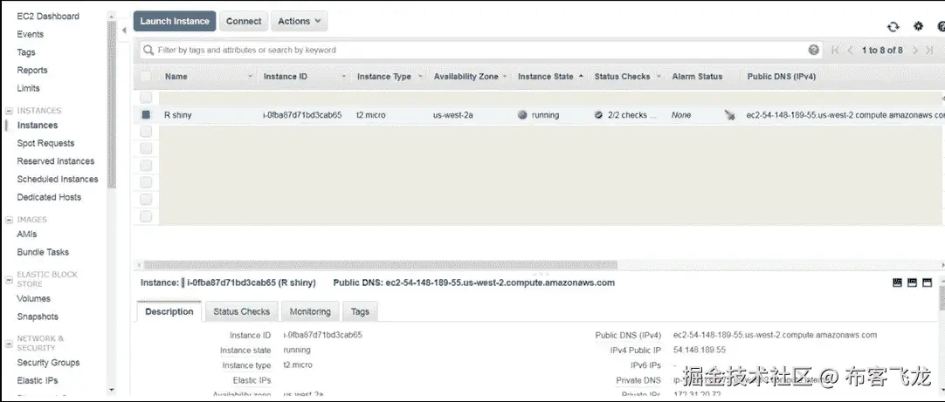
Task: Open the Actions dropdown
Action: pyautogui.click(x=299, y=21)
